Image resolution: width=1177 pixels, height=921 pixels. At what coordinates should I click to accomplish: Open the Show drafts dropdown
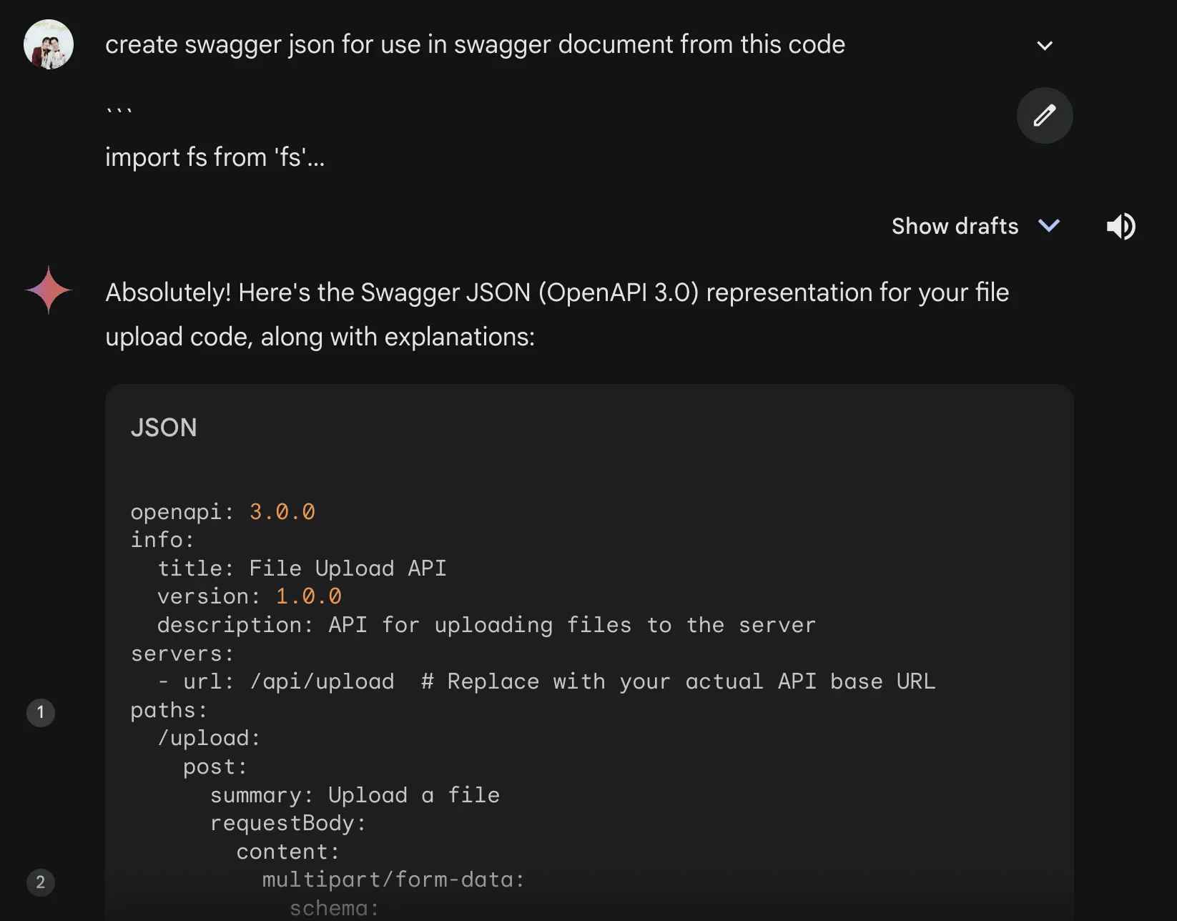click(x=975, y=226)
